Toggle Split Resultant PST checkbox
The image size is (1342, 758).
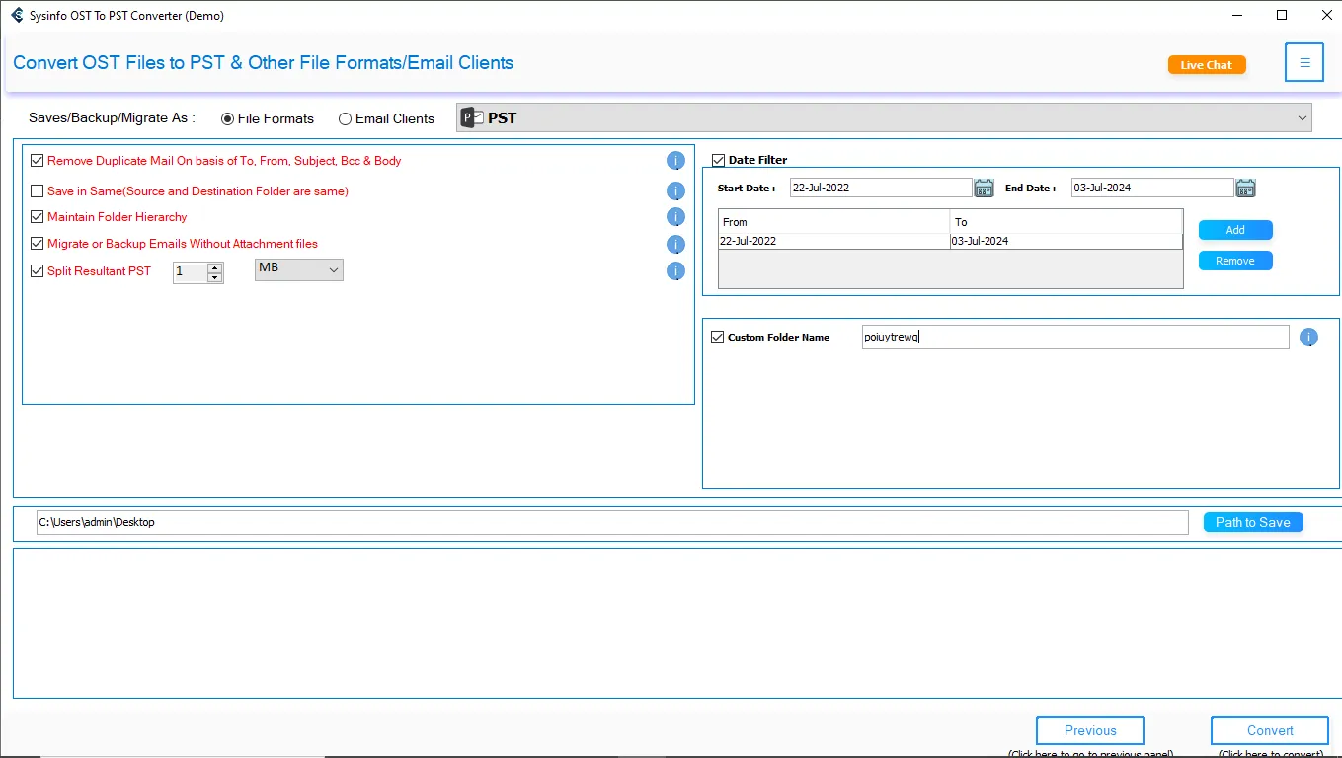(x=38, y=271)
